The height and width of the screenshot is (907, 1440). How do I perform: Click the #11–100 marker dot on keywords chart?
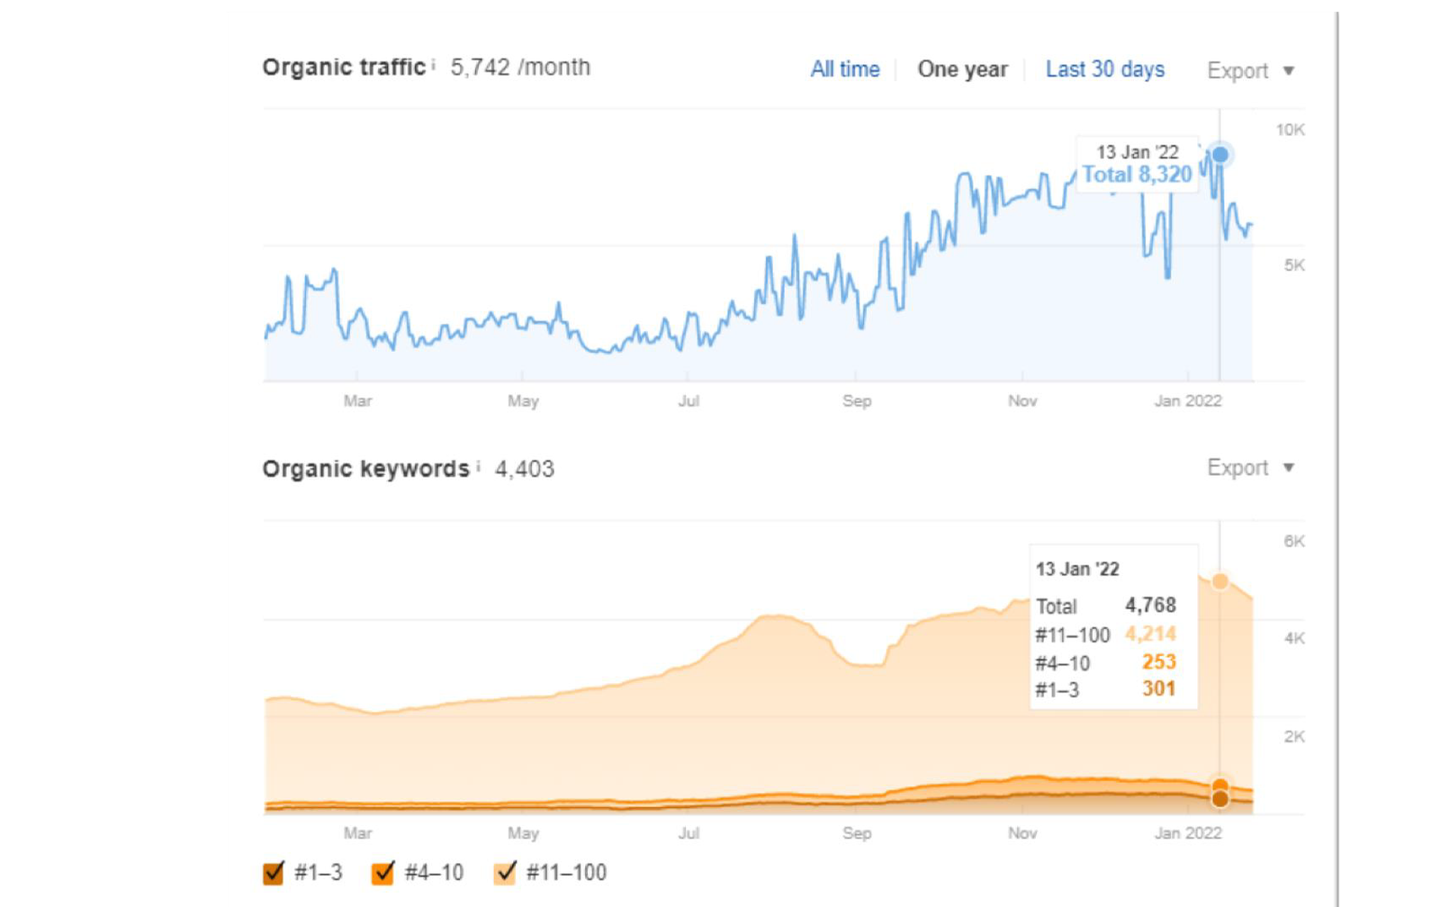[1219, 581]
